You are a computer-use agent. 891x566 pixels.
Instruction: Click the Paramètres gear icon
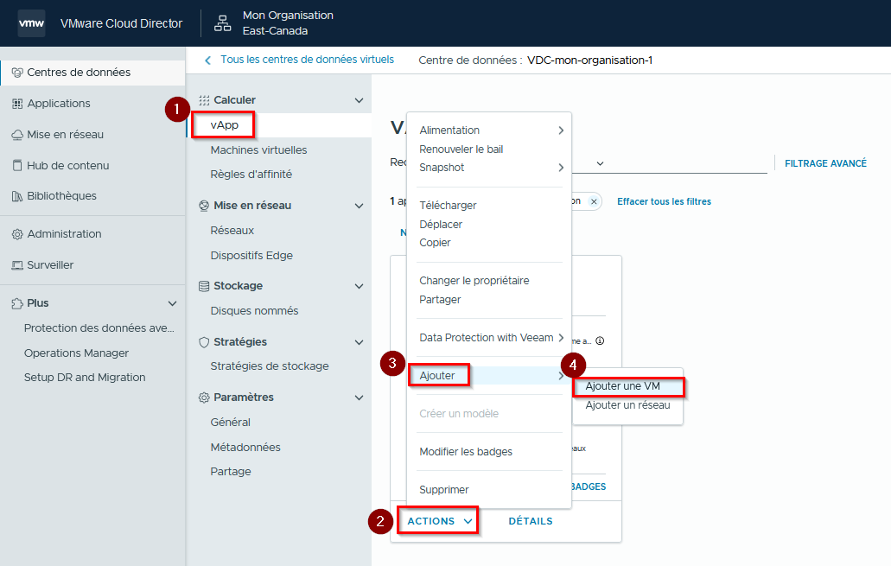(x=204, y=397)
